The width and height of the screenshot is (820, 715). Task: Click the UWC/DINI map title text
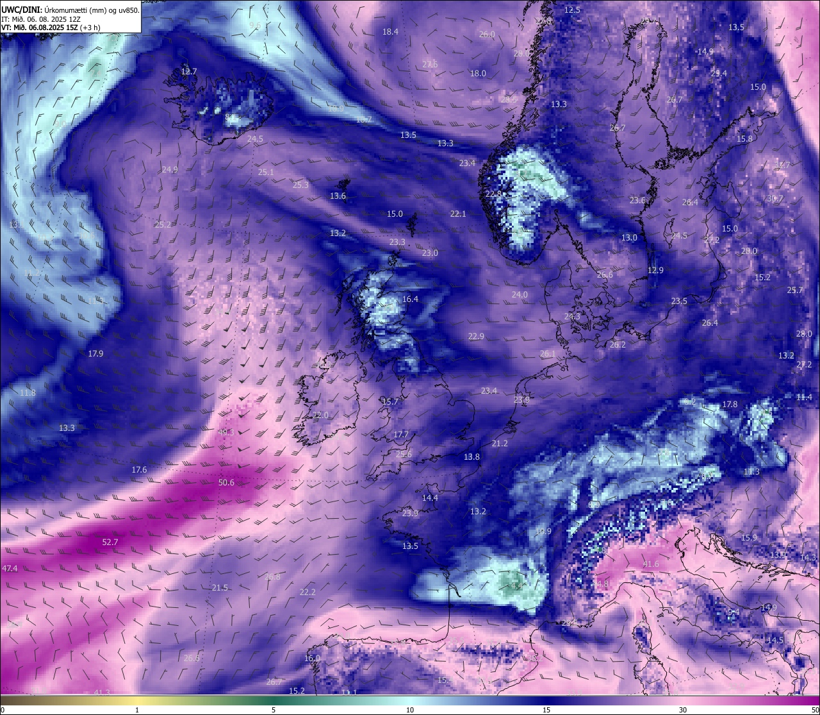70,10
